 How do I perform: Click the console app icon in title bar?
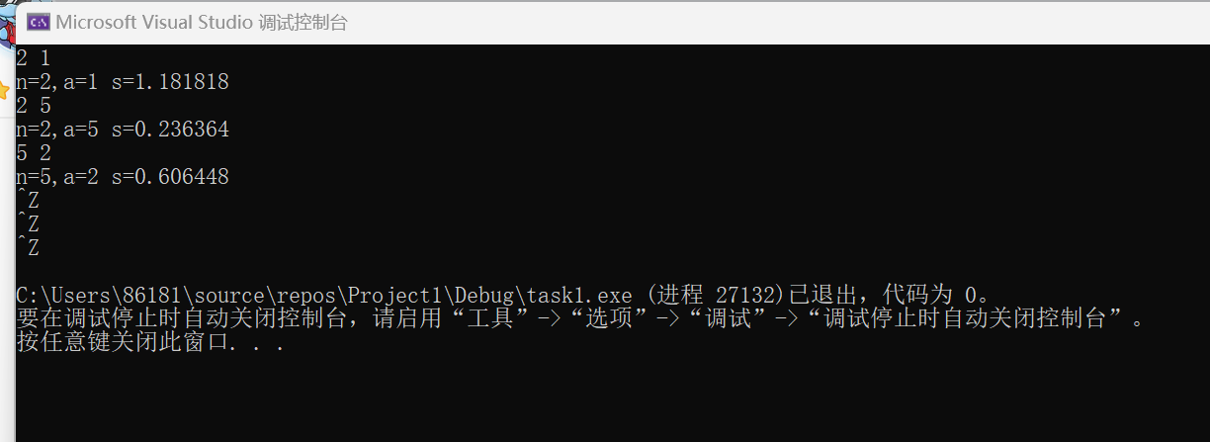(x=39, y=22)
